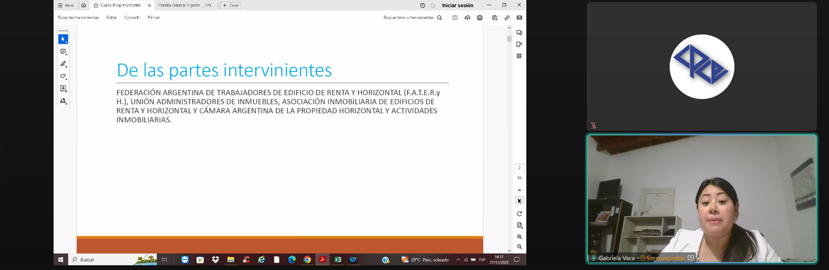Open Internet Explorer from the taskbar

261,259
